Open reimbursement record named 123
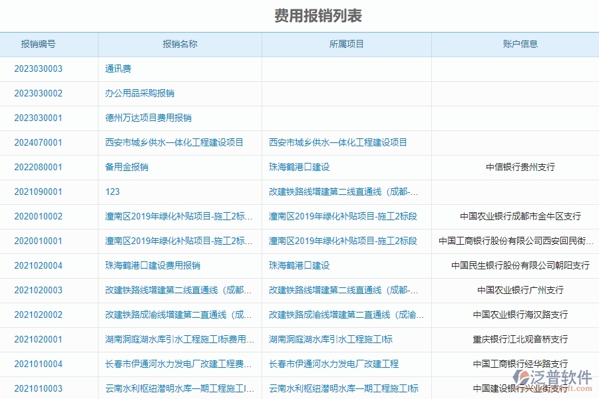599x399 pixels. coord(110,192)
